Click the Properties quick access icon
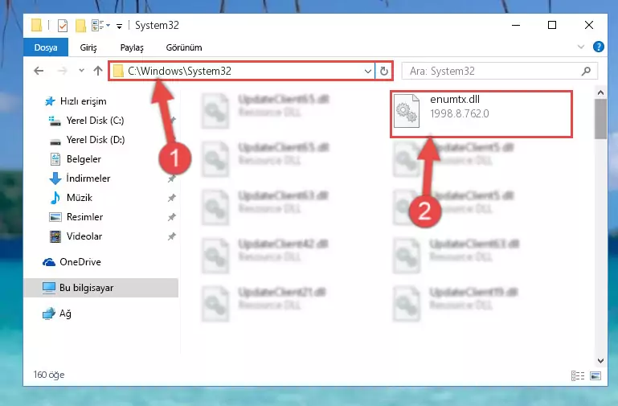 (x=62, y=26)
